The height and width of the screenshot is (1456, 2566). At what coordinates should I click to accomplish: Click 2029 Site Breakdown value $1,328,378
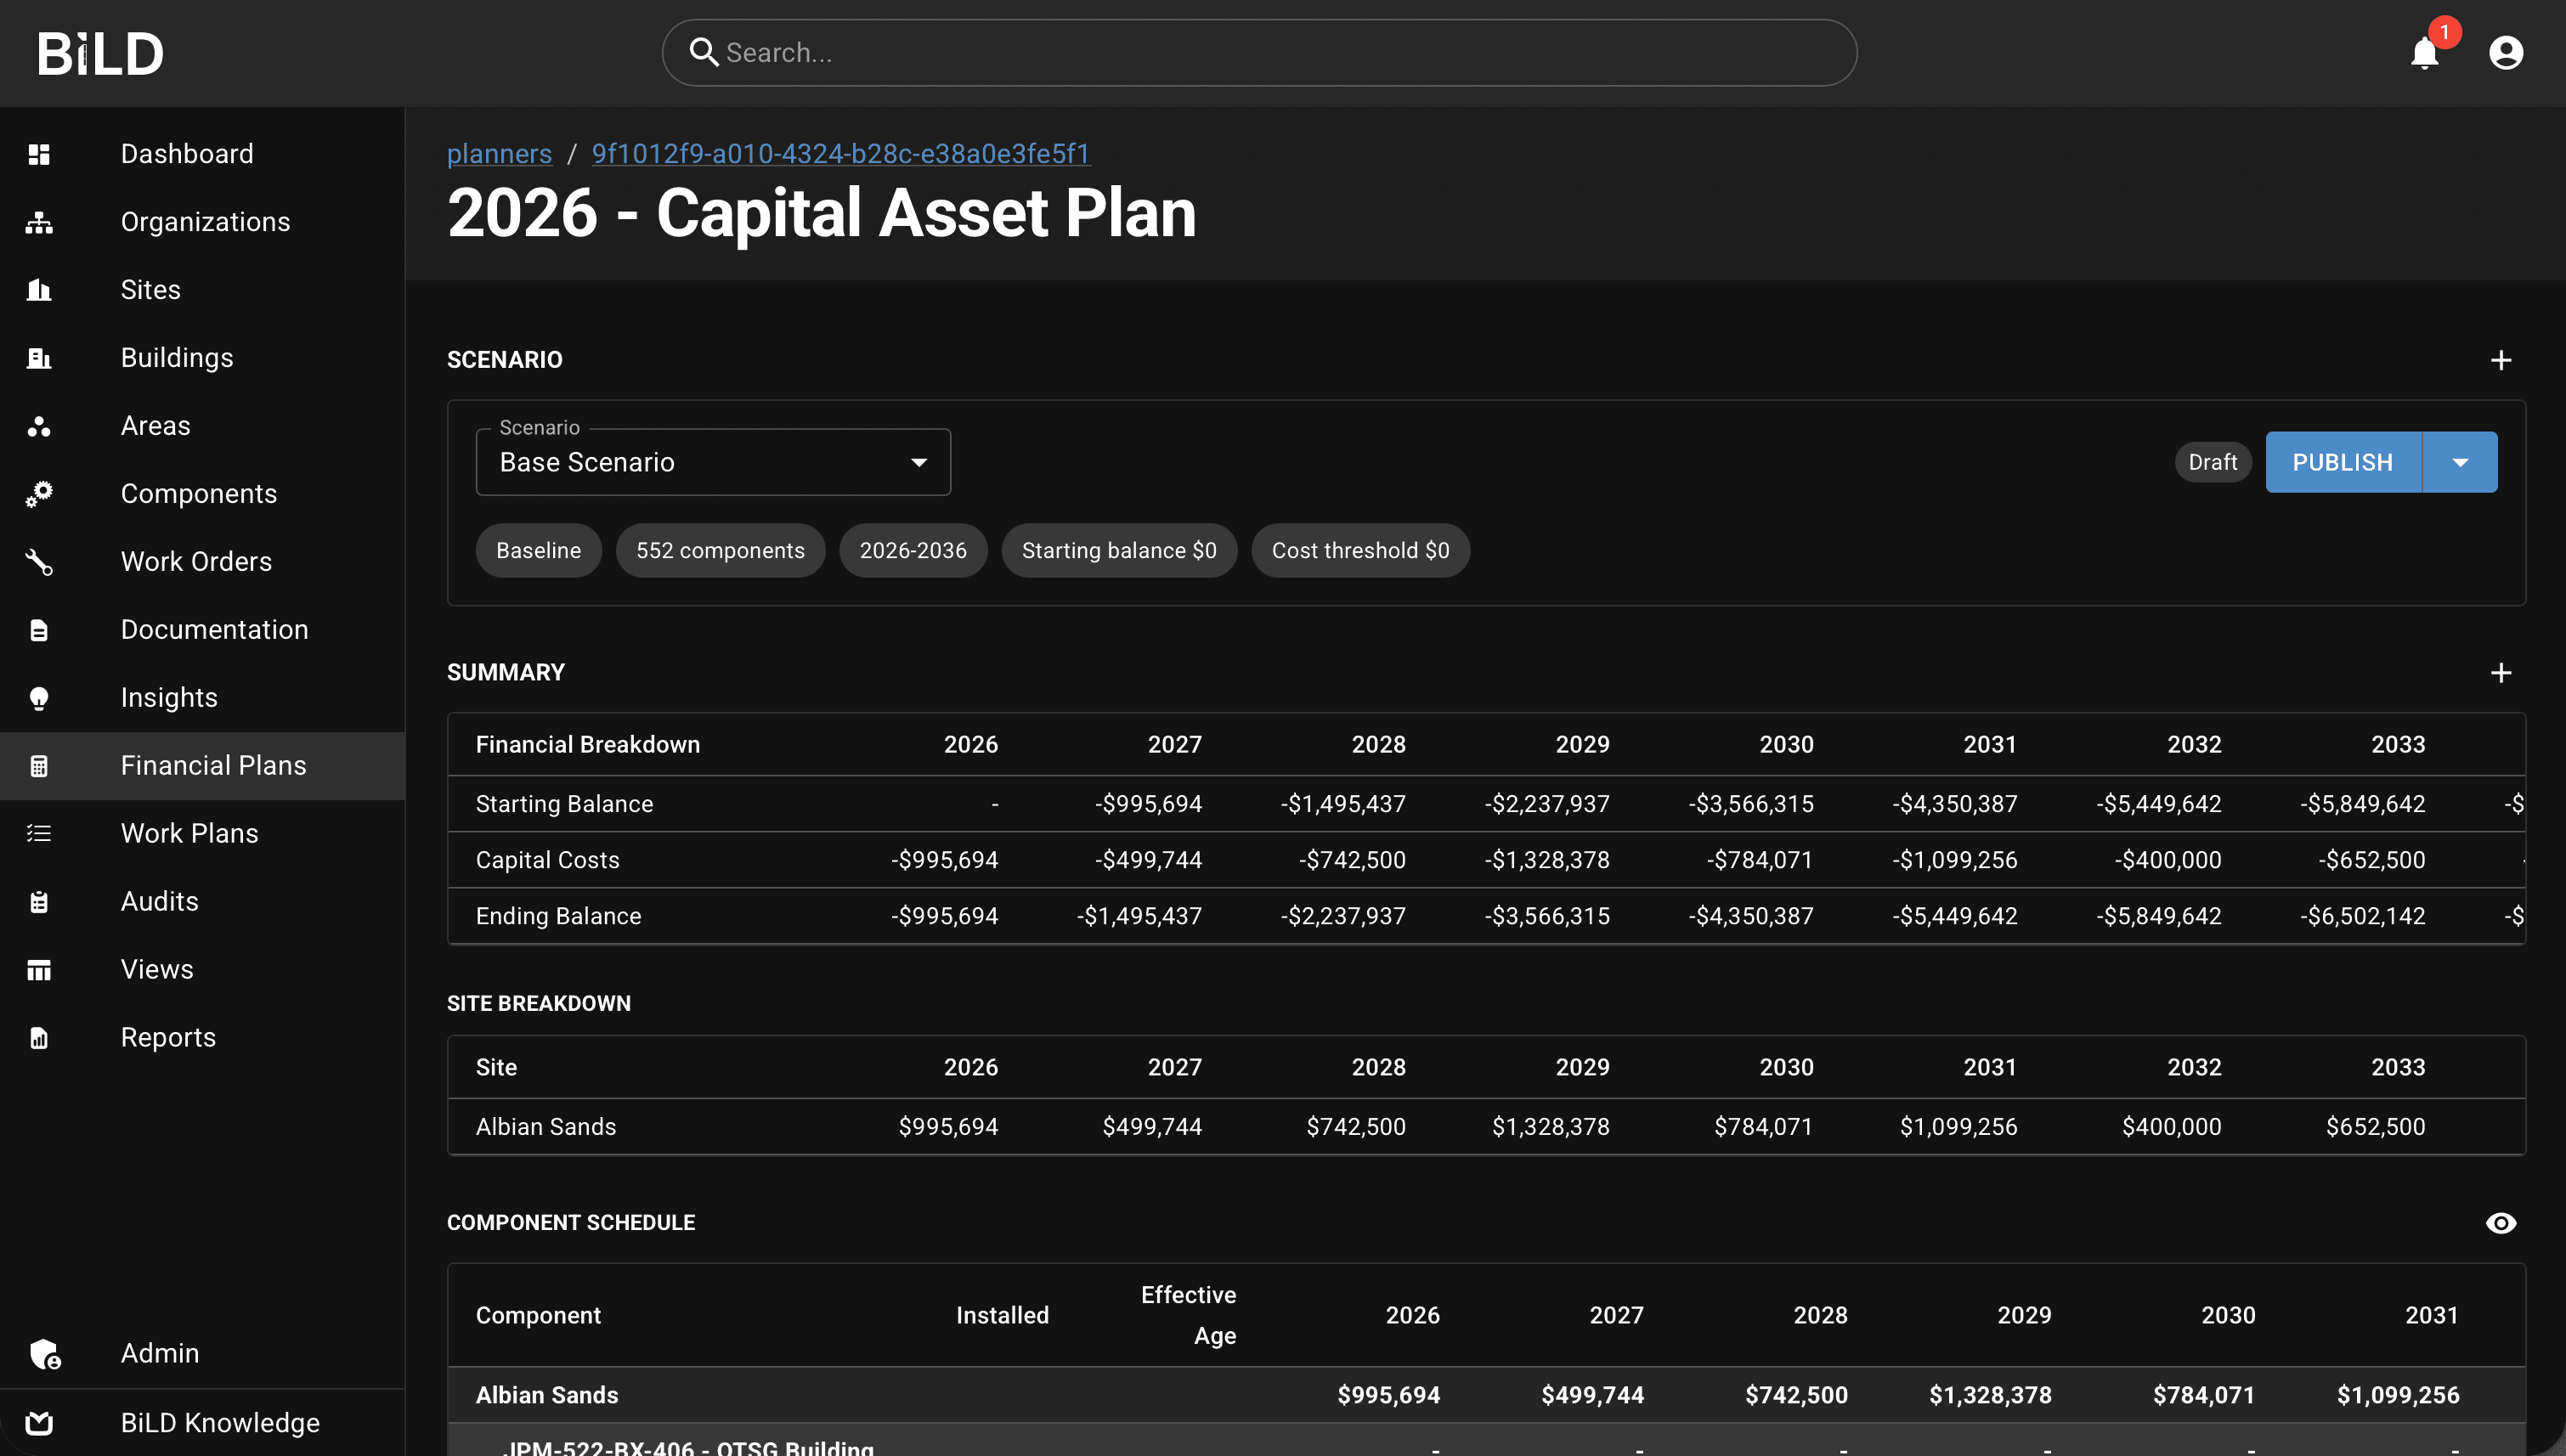point(1550,1127)
